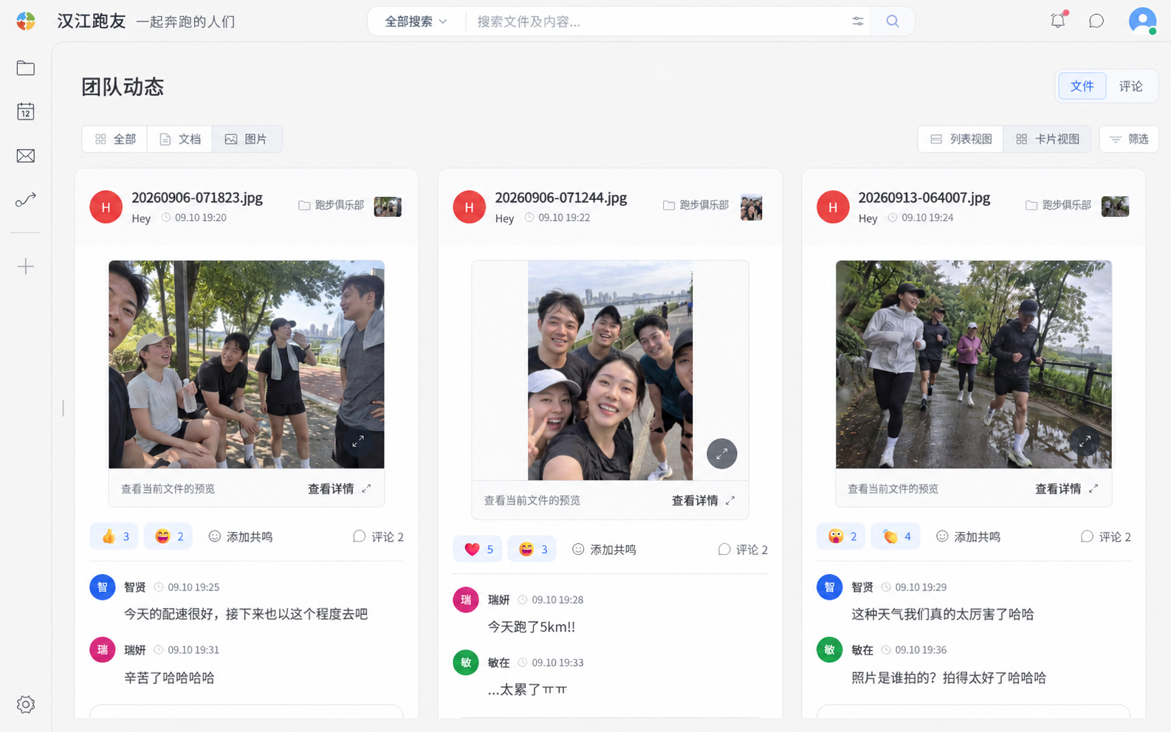Toggle clapping reaction with 4 count
This screenshot has height=732, width=1171.
[896, 536]
